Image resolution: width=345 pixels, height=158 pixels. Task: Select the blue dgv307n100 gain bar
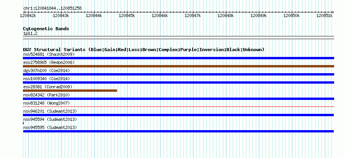(x=178, y=74)
